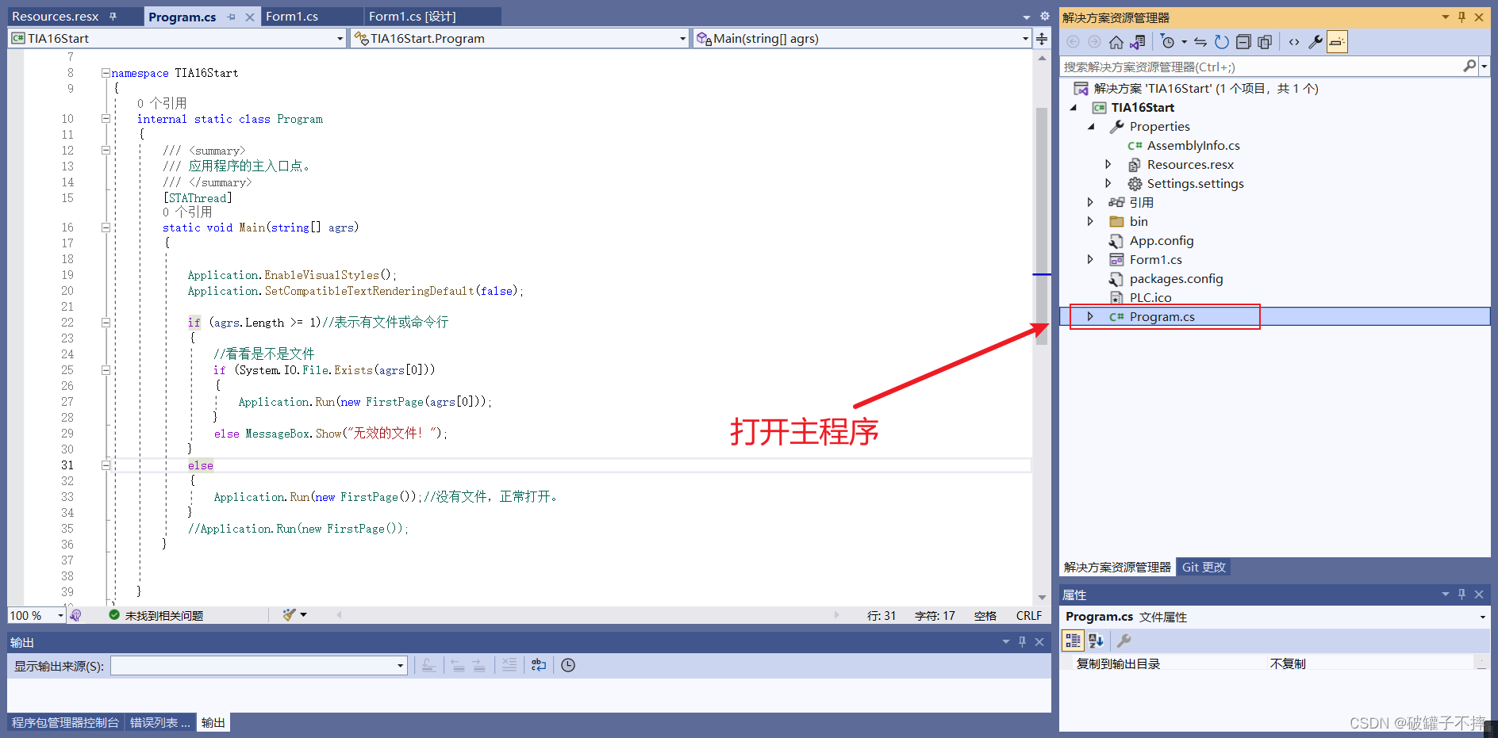This screenshot has height=738, width=1498.
Task: Click the Refresh icon in Solution Explorer
Action: 1222,41
